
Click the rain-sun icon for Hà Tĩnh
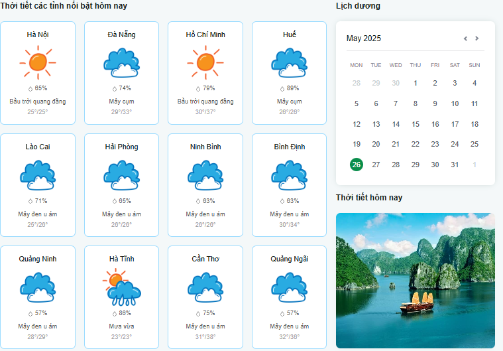(121, 287)
